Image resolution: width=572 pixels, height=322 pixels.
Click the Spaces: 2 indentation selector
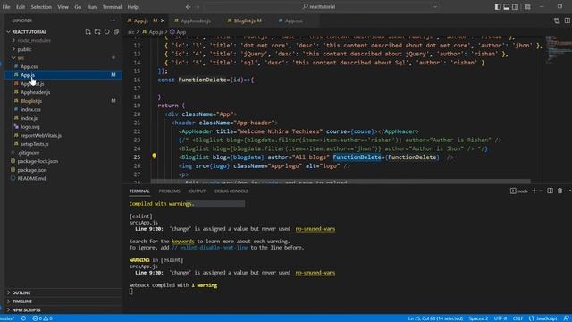[478, 318]
